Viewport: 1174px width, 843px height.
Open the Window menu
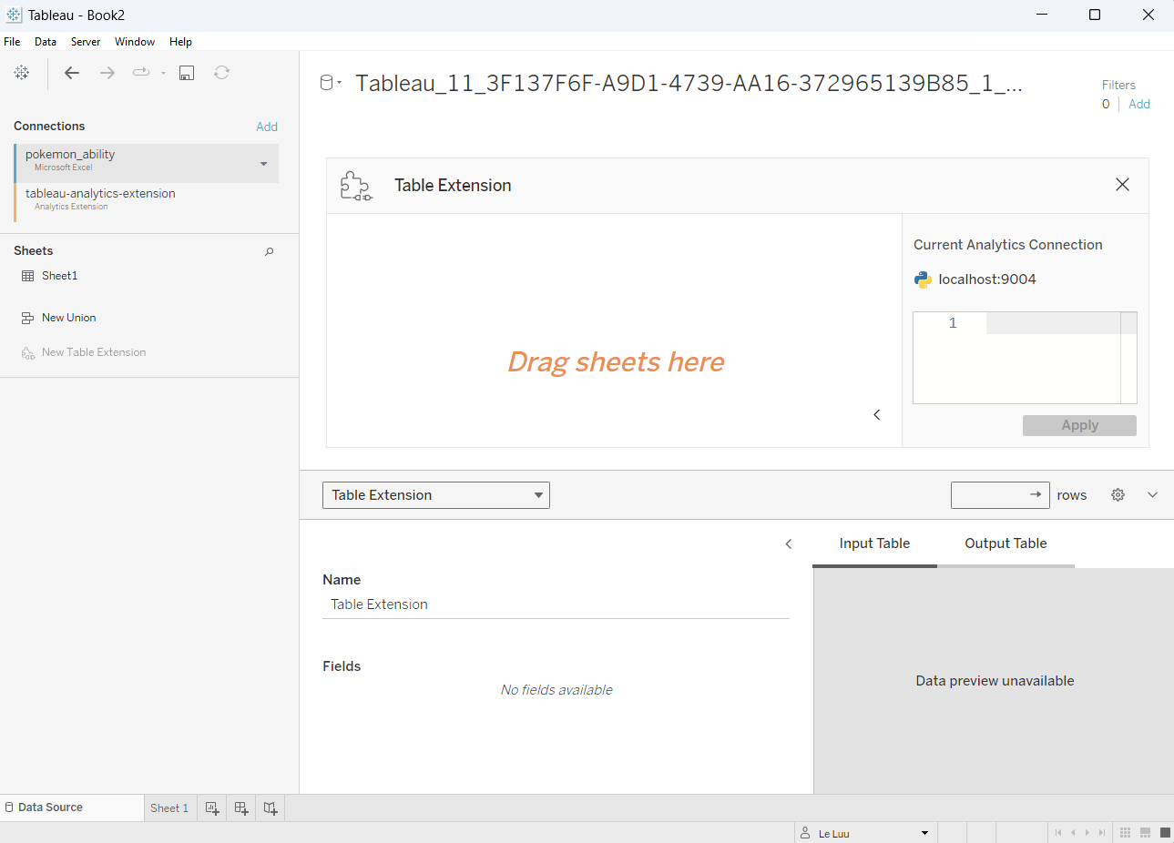135,42
